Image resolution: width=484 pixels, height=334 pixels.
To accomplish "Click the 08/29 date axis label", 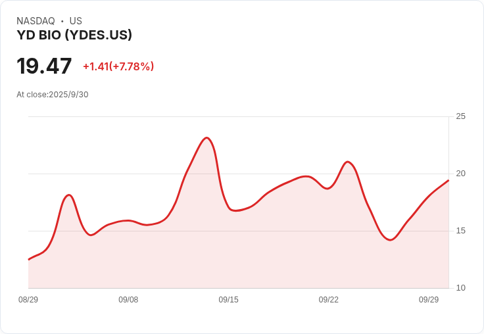I will pyautogui.click(x=28, y=299).
